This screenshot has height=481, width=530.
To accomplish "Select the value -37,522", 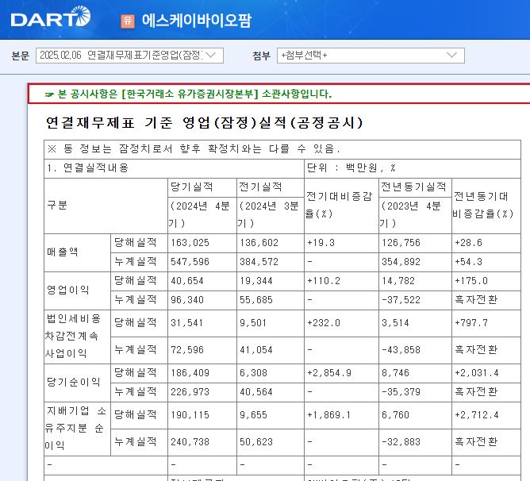I will 401,300.
